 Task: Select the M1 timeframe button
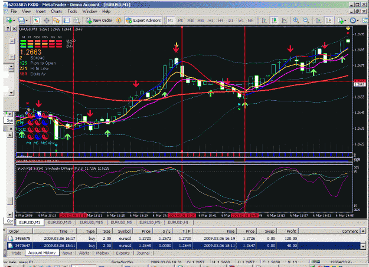click(x=171, y=21)
